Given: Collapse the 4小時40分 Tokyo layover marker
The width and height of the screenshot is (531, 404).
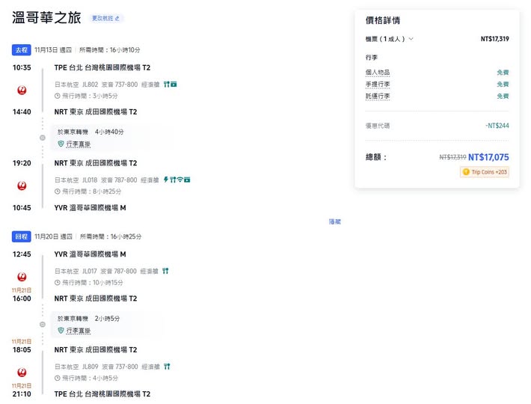Looking at the screenshot, I should pyautogui.click(x=43, y=137).
